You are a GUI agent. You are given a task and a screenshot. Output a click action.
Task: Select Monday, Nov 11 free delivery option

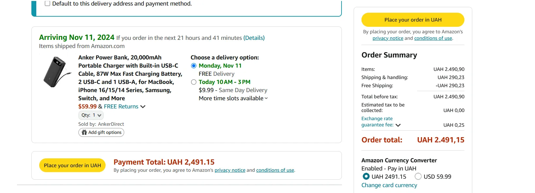[194, 66]
